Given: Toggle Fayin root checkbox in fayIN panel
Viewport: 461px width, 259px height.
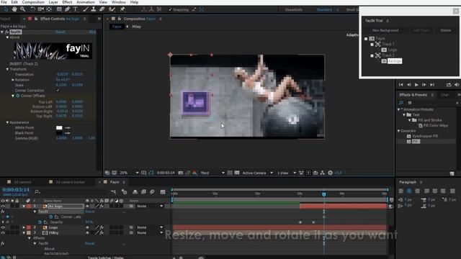Looking at the screenshot, I should pyautogui.click(x=366, y=39).
